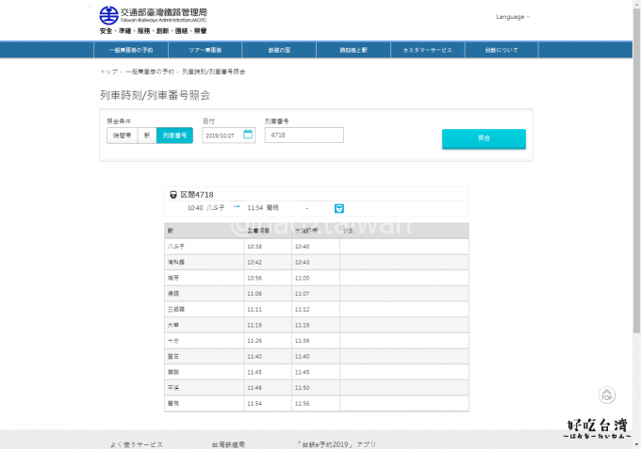Click the 台湾鉄道局 footer link
This screenshot has width=641, height=449.
[x=229, y=443]
